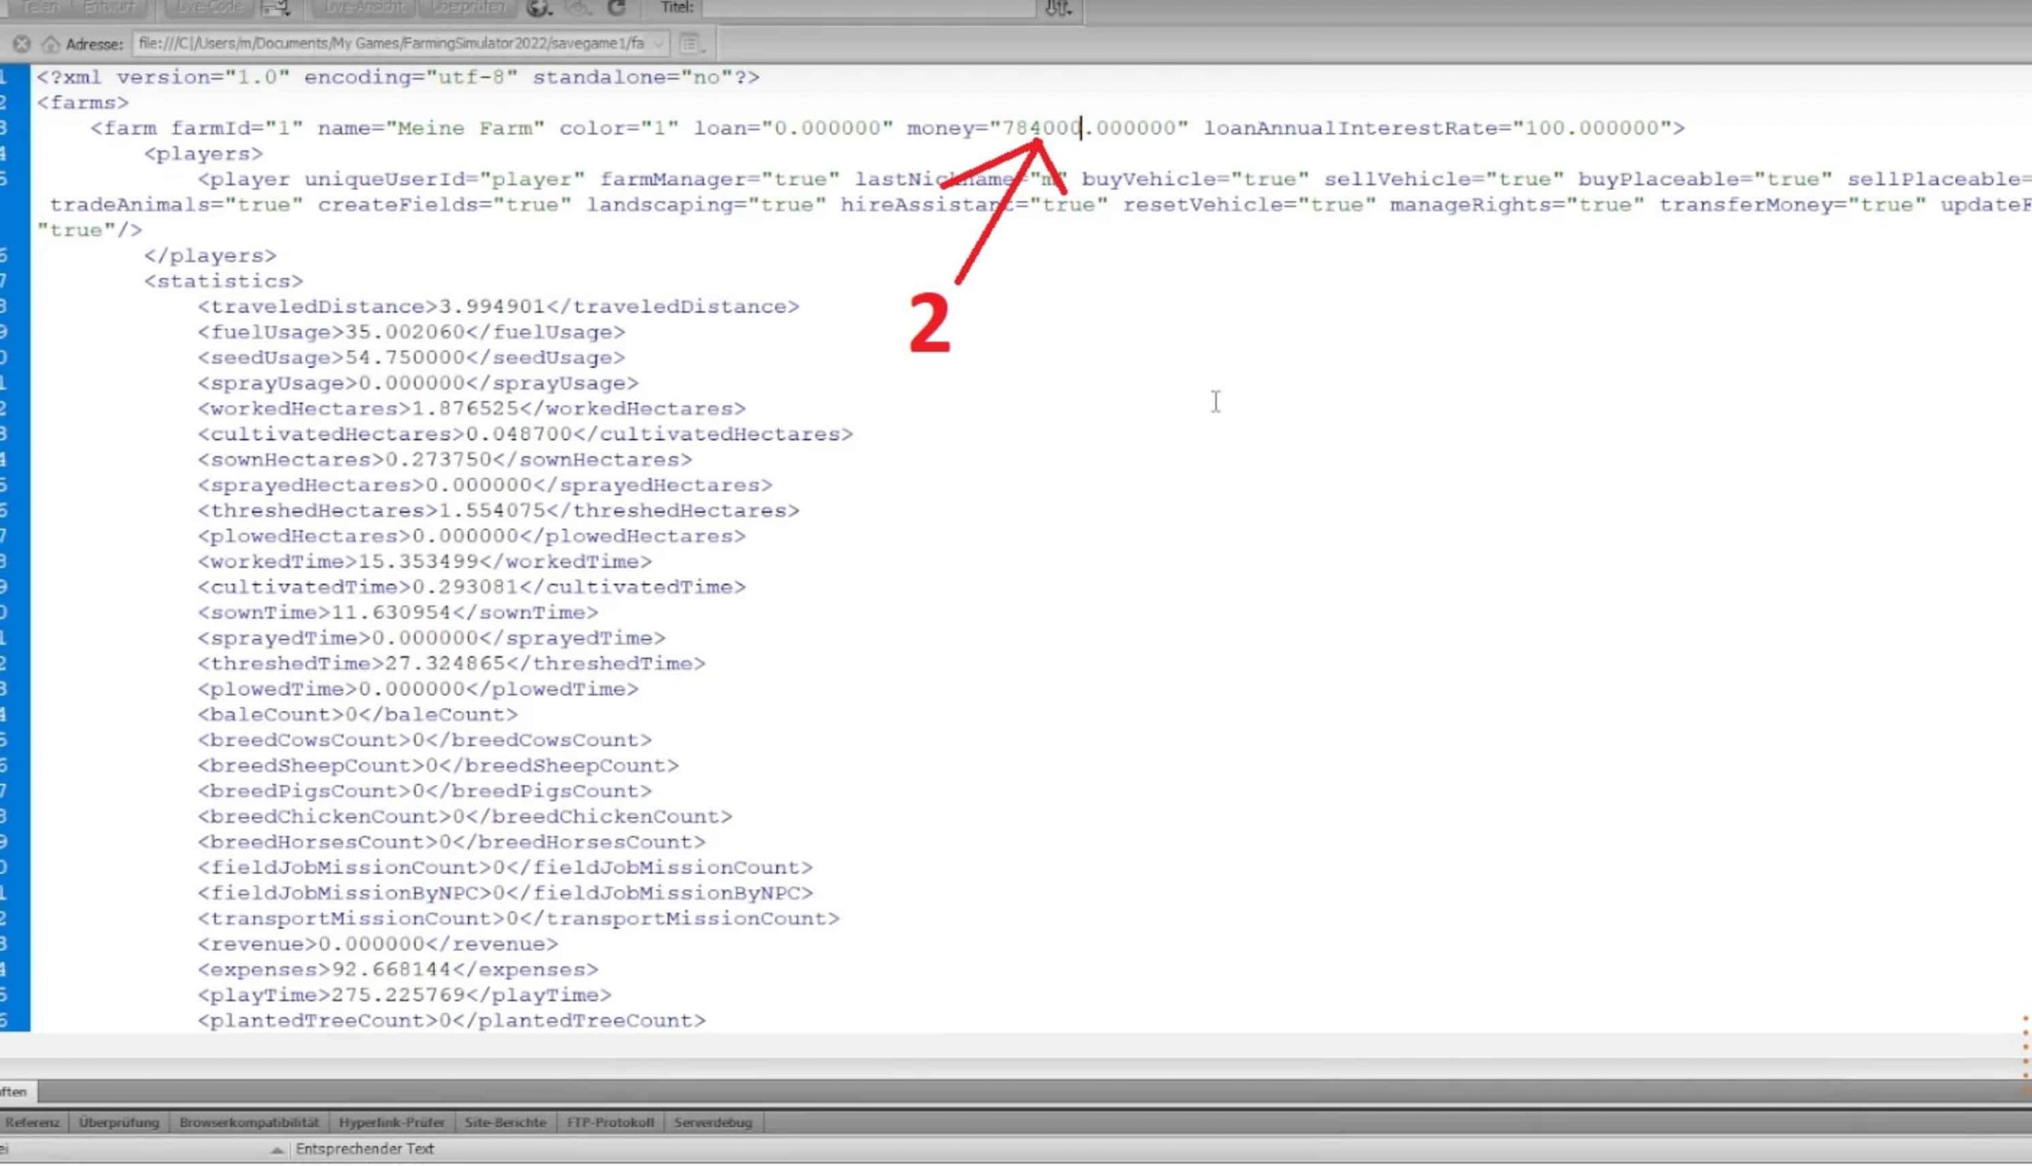Select the FTP-Protokoll tab
Viewport: 2032px width, 1166px height.
coord(610,1123)
